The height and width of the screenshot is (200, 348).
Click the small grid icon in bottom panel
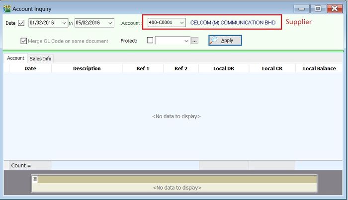coord(35,179)
